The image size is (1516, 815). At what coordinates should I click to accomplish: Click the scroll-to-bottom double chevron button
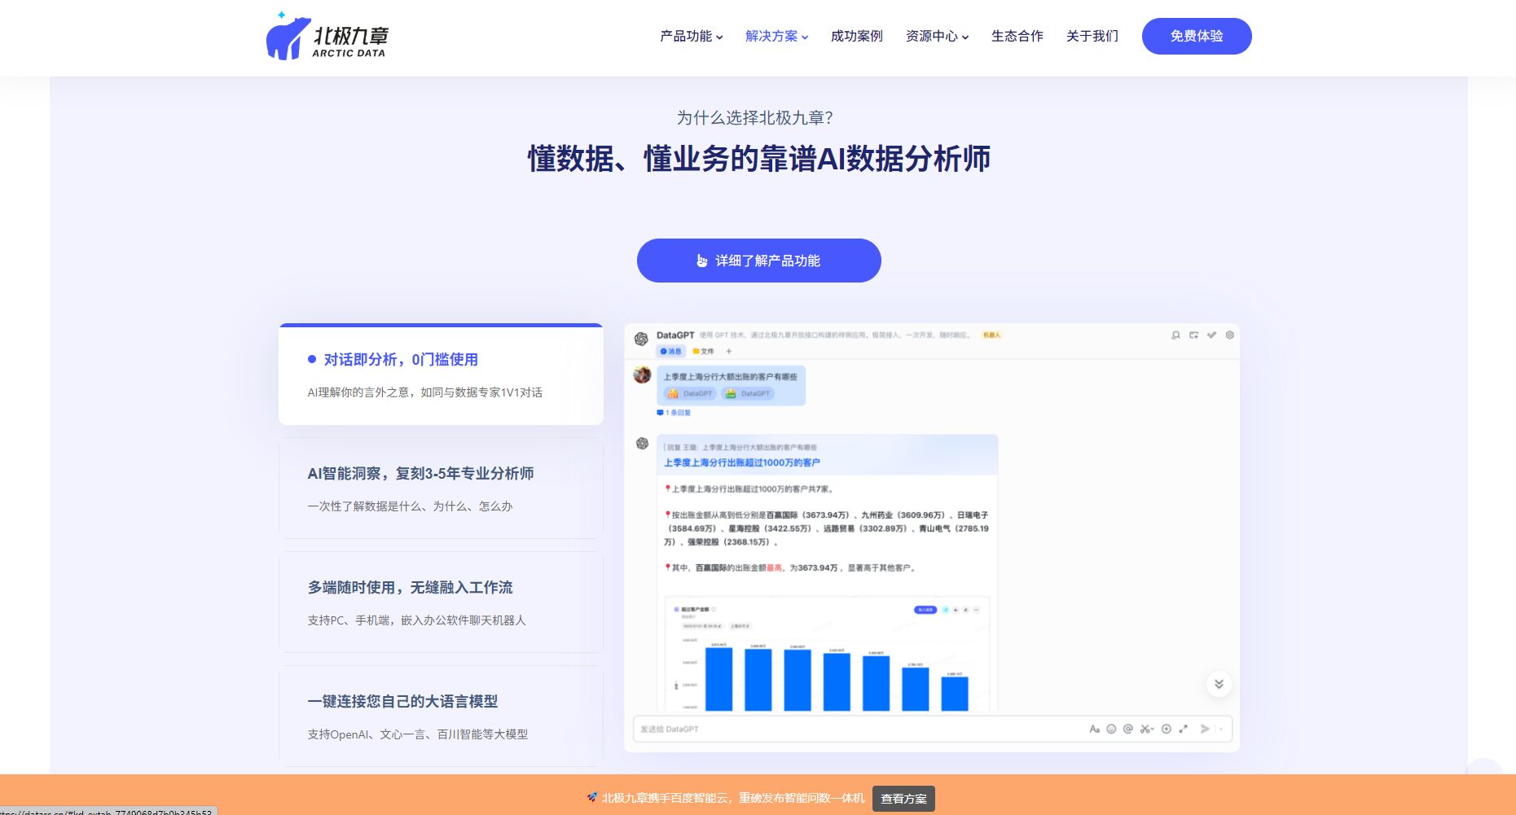point(1219,684)
